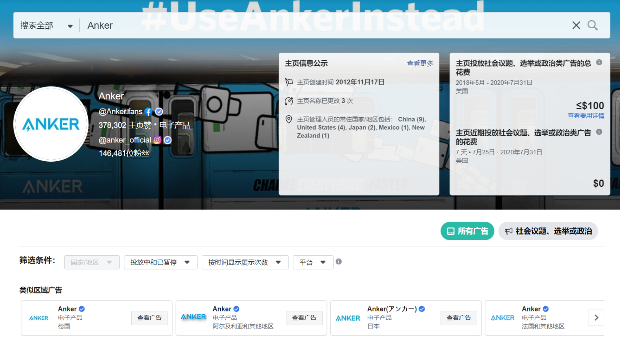This screenshot has height=337, width=620.
Task: Click the right arrow to show more similar pages
Action: tap(596, 318)
